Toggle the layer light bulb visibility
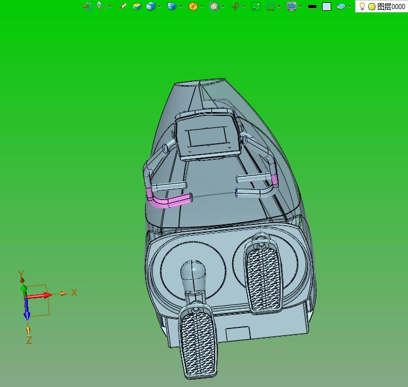 [x=362, y=6]
